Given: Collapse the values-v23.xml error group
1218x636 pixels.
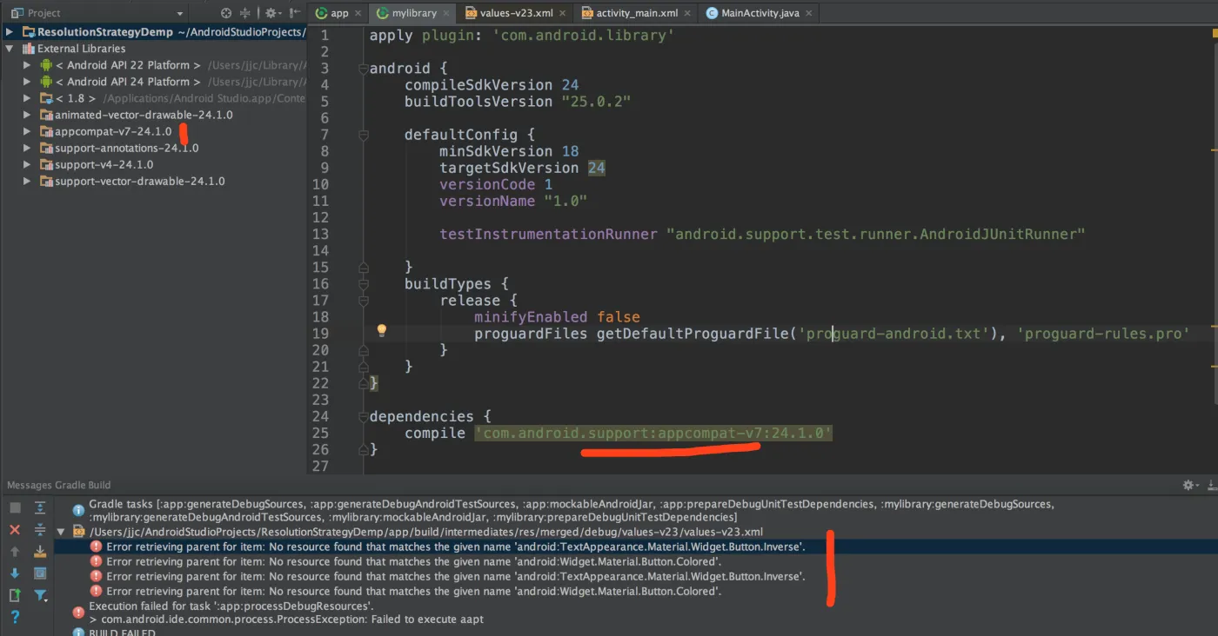Looking at the screenshot, I should coord(61,532).
